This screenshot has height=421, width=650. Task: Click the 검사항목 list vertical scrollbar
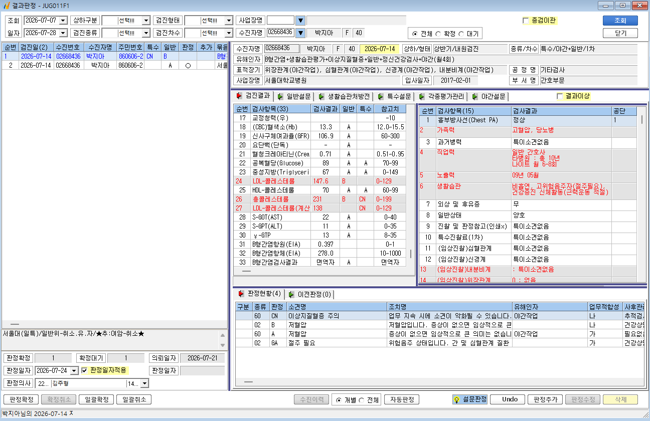tap(412, 185)
